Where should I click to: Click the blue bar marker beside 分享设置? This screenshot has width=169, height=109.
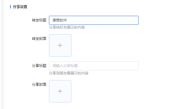pos(10,7)
